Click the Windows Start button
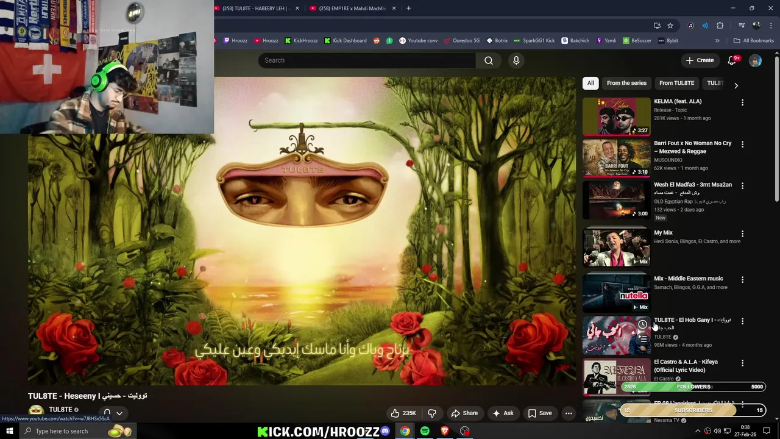The width and height of the screenshot is (780, 439). (9, 431)
